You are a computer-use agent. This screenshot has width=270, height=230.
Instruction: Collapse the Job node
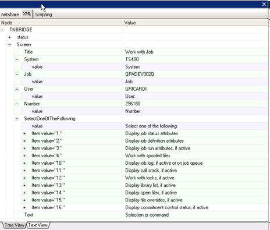(17, 75)
